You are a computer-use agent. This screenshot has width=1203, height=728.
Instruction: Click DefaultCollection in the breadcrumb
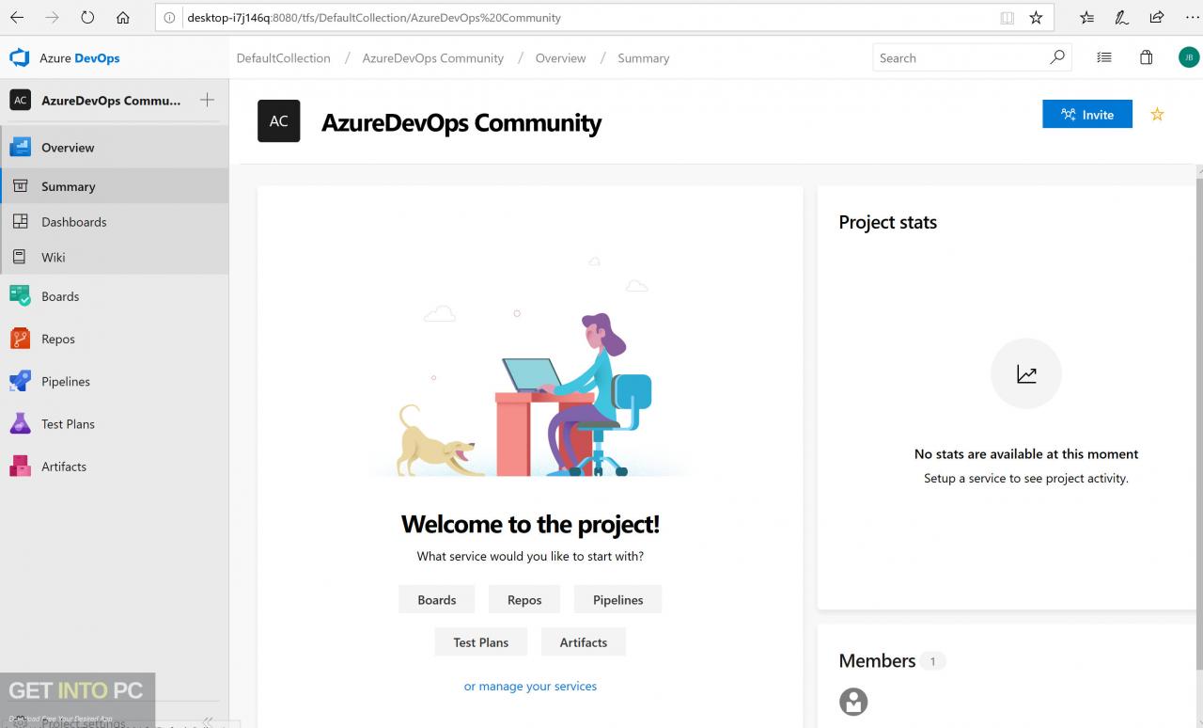pyautogui.click(x=284, y=58)
